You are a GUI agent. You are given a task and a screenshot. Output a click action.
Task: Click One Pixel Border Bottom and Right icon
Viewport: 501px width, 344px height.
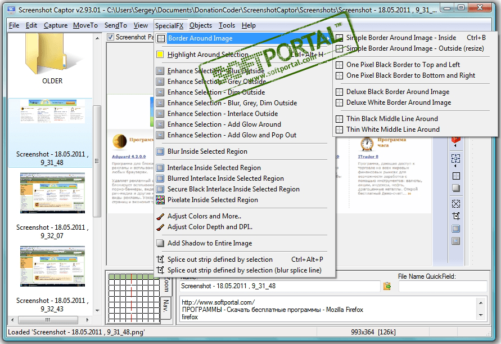(x=339, y=75)
